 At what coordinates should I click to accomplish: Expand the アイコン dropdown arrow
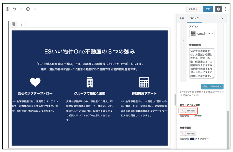[x=212, y=34]
